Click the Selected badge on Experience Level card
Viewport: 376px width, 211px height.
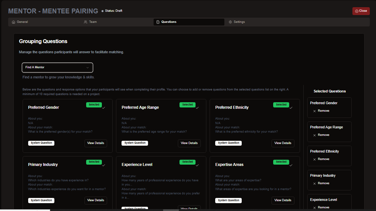pos(187,162)
